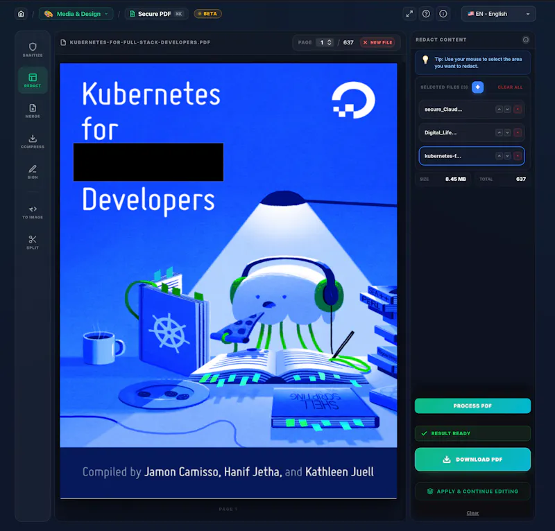Viewport: 555px width, 531px height.
Task: Click the Redact Content panel info icon
Action: click(x=526, y=40)
